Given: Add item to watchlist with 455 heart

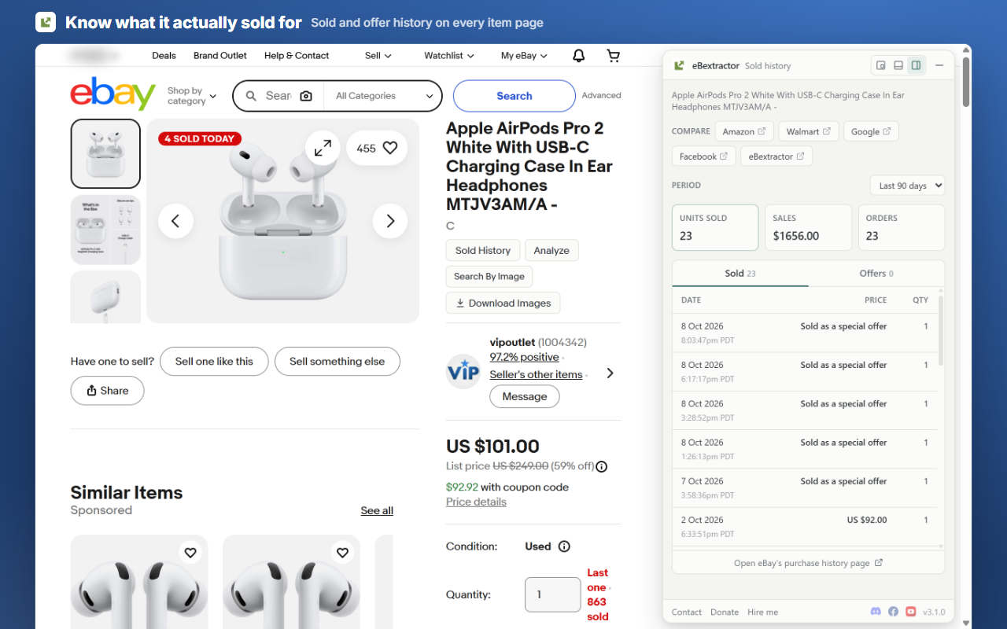Looking at the screenshot, I should (377, 148).
